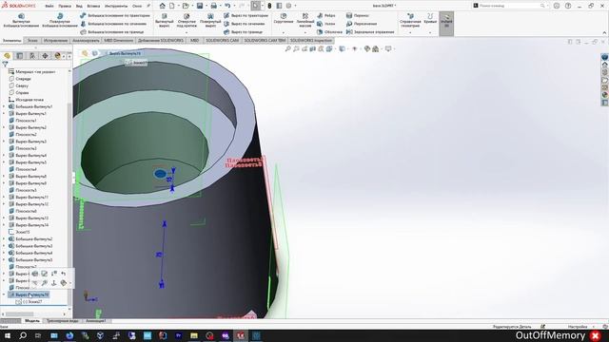The width and height of the screenshot is (609, 342).
Task: Switch to the MBD Dimensions ribbon tab
Action: tap(118, 40)
